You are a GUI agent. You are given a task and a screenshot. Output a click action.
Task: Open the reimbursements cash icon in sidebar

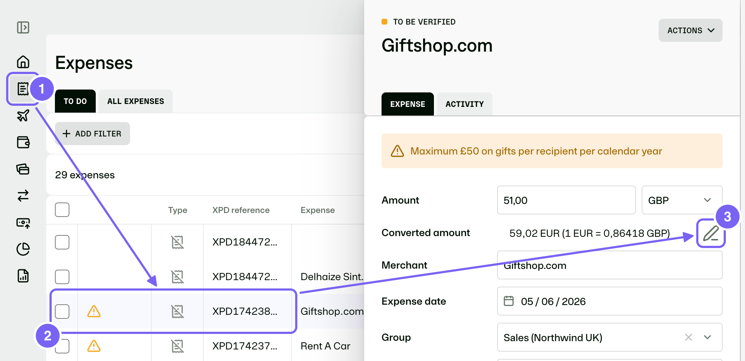(23, 223)
